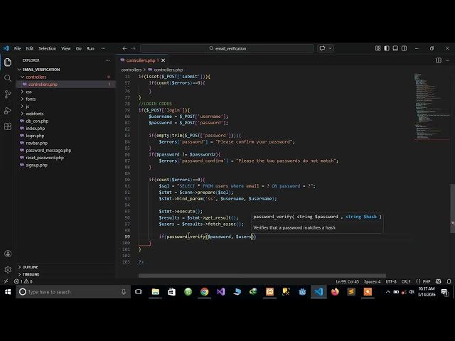This screenshot has height=341, width=455.
Task: Toggle the bottom panel
Action: pyautogui.click(x=395, y=48)
